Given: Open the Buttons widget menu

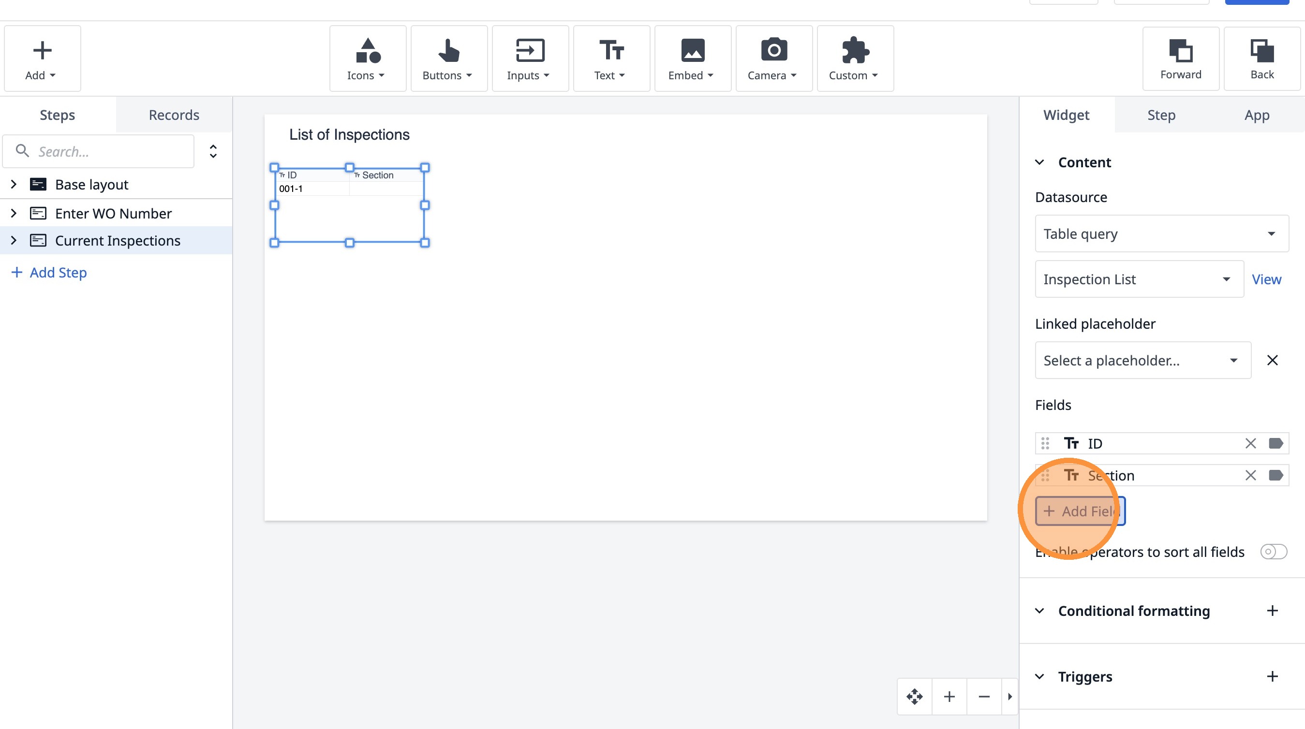Looking at the screenshot, I should tap(448, 58).
